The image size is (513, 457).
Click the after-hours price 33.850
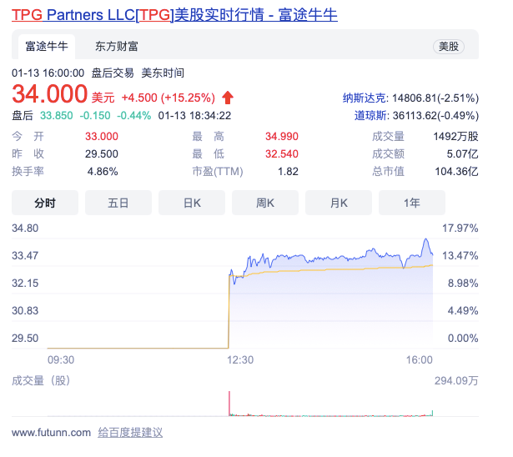[x=56, y=115]
